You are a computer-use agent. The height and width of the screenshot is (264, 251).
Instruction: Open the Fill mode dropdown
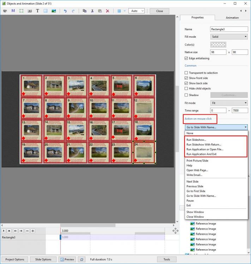coord(229,37)
